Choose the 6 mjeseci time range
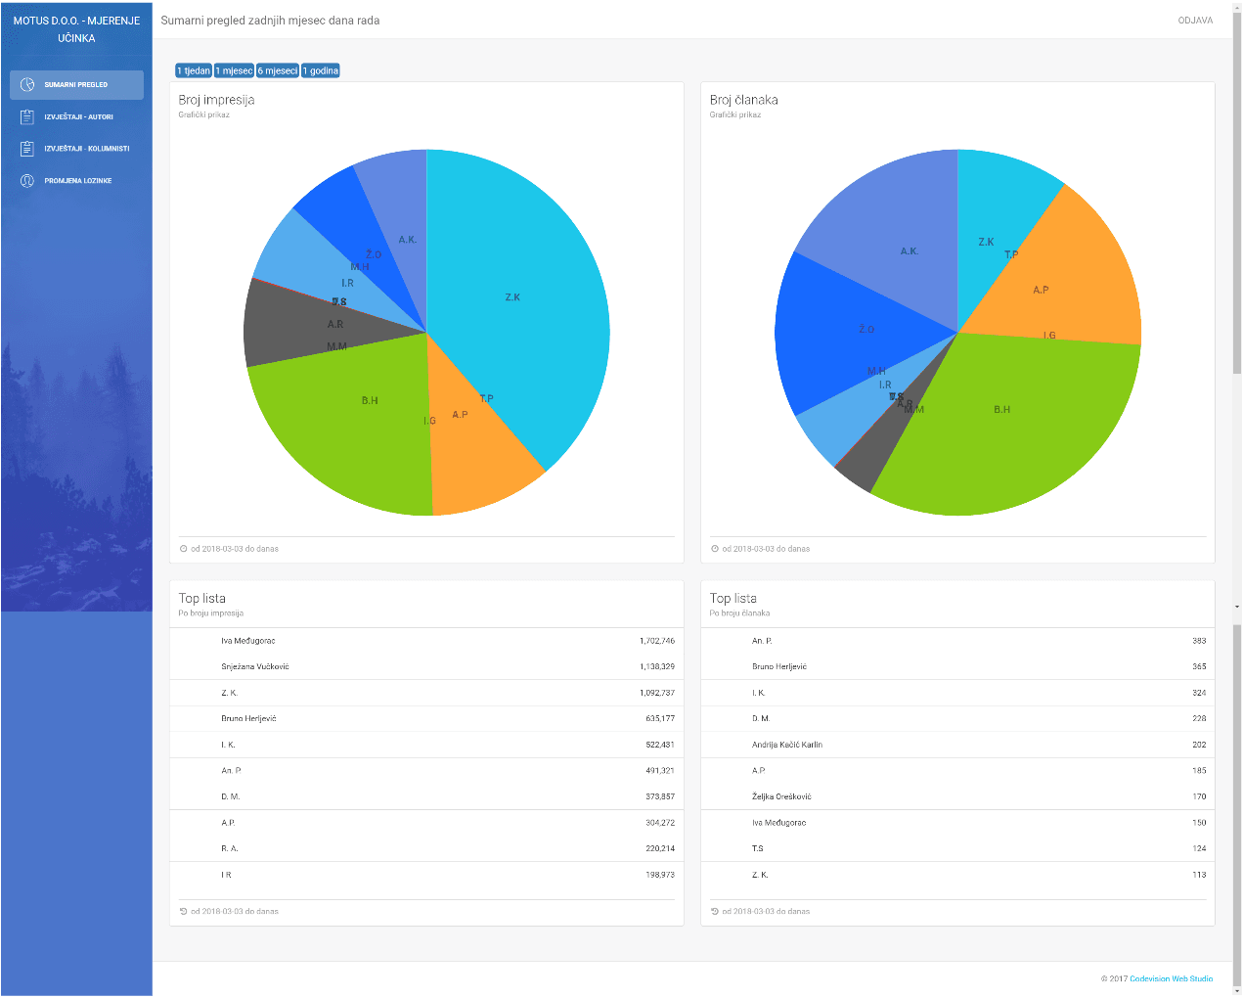Image resolution: width=1243 pixels, height=998 pixels. click(x=278, y=70)
